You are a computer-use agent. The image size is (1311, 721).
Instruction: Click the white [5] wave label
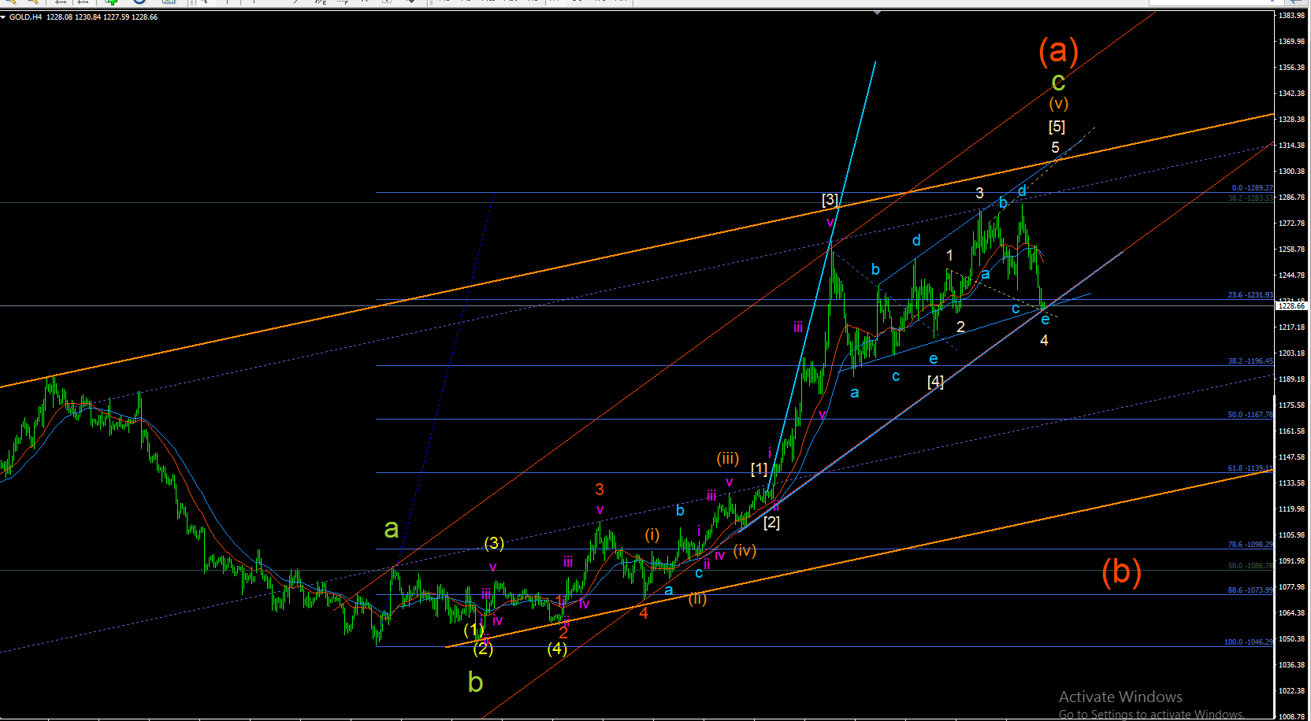tap(1057, 126)
